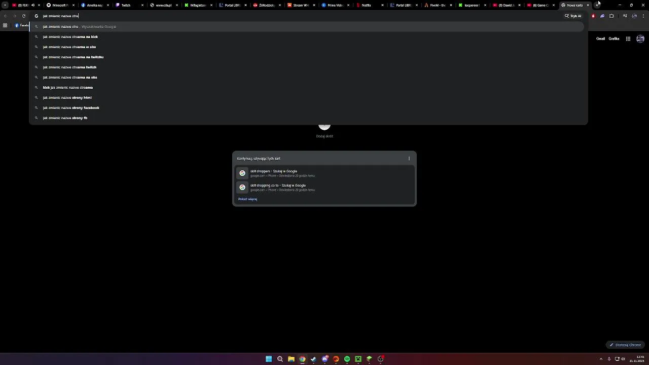Open the purple extension icon in toolbar
Image resolution: width=649 pixels, height=365 pixels.
[x=602, y=16]
